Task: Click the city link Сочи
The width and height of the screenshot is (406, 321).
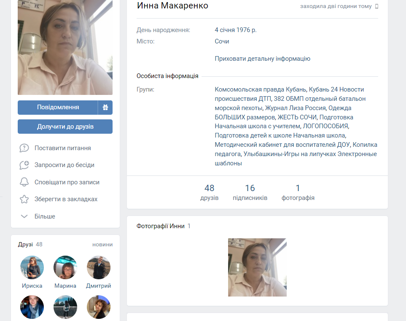Action: [222, 41]
